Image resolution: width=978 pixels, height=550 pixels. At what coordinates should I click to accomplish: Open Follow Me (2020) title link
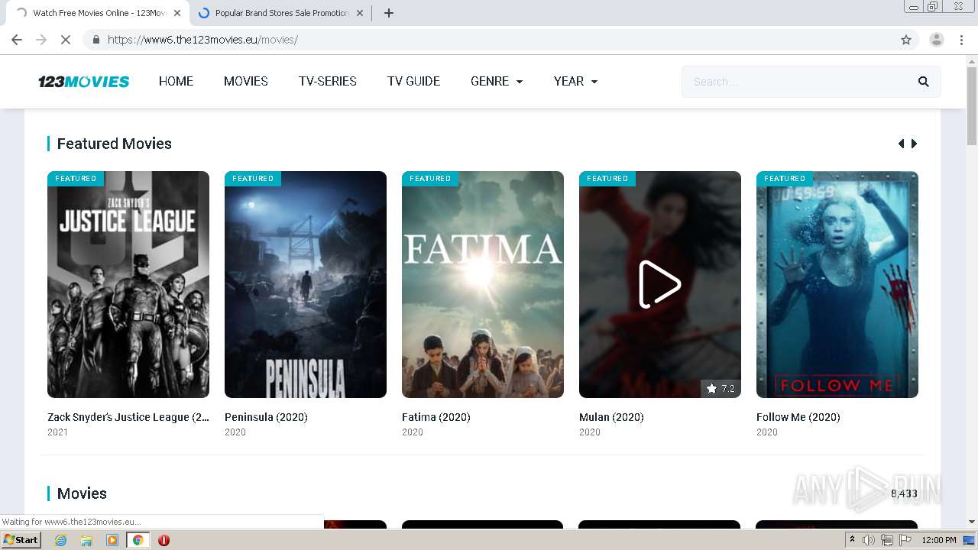coord(798,417)
